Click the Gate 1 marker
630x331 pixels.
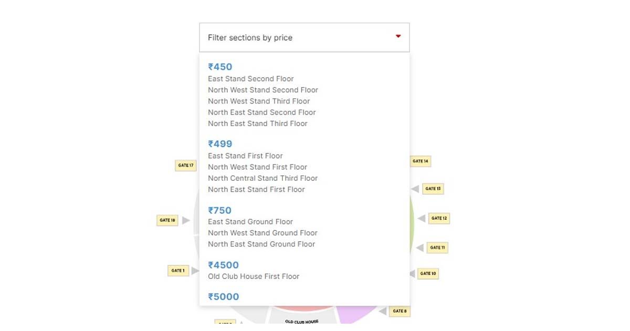point(178,271)
